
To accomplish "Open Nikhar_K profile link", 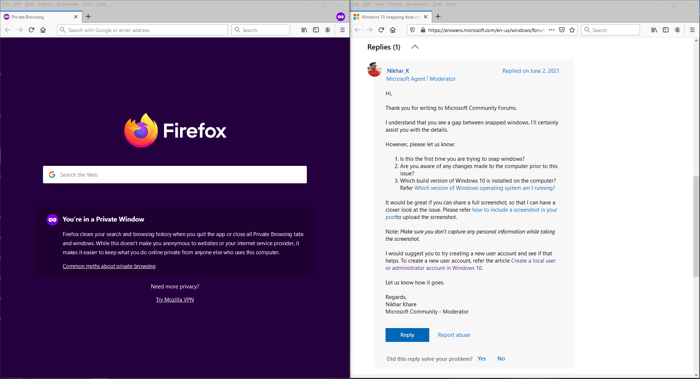I will pyautogui.click(x=398, y=71).
